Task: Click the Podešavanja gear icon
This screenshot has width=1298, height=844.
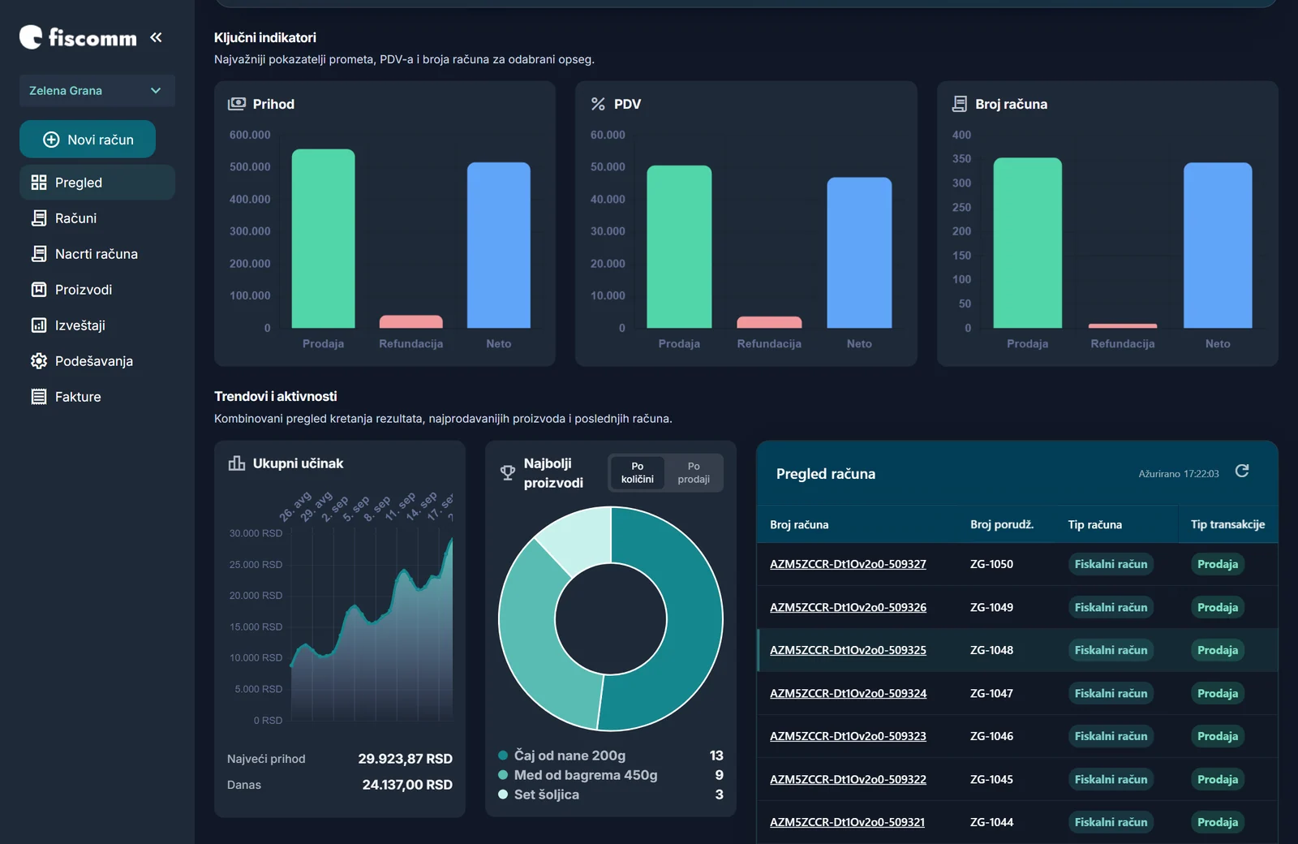Action: click(39, 361)
